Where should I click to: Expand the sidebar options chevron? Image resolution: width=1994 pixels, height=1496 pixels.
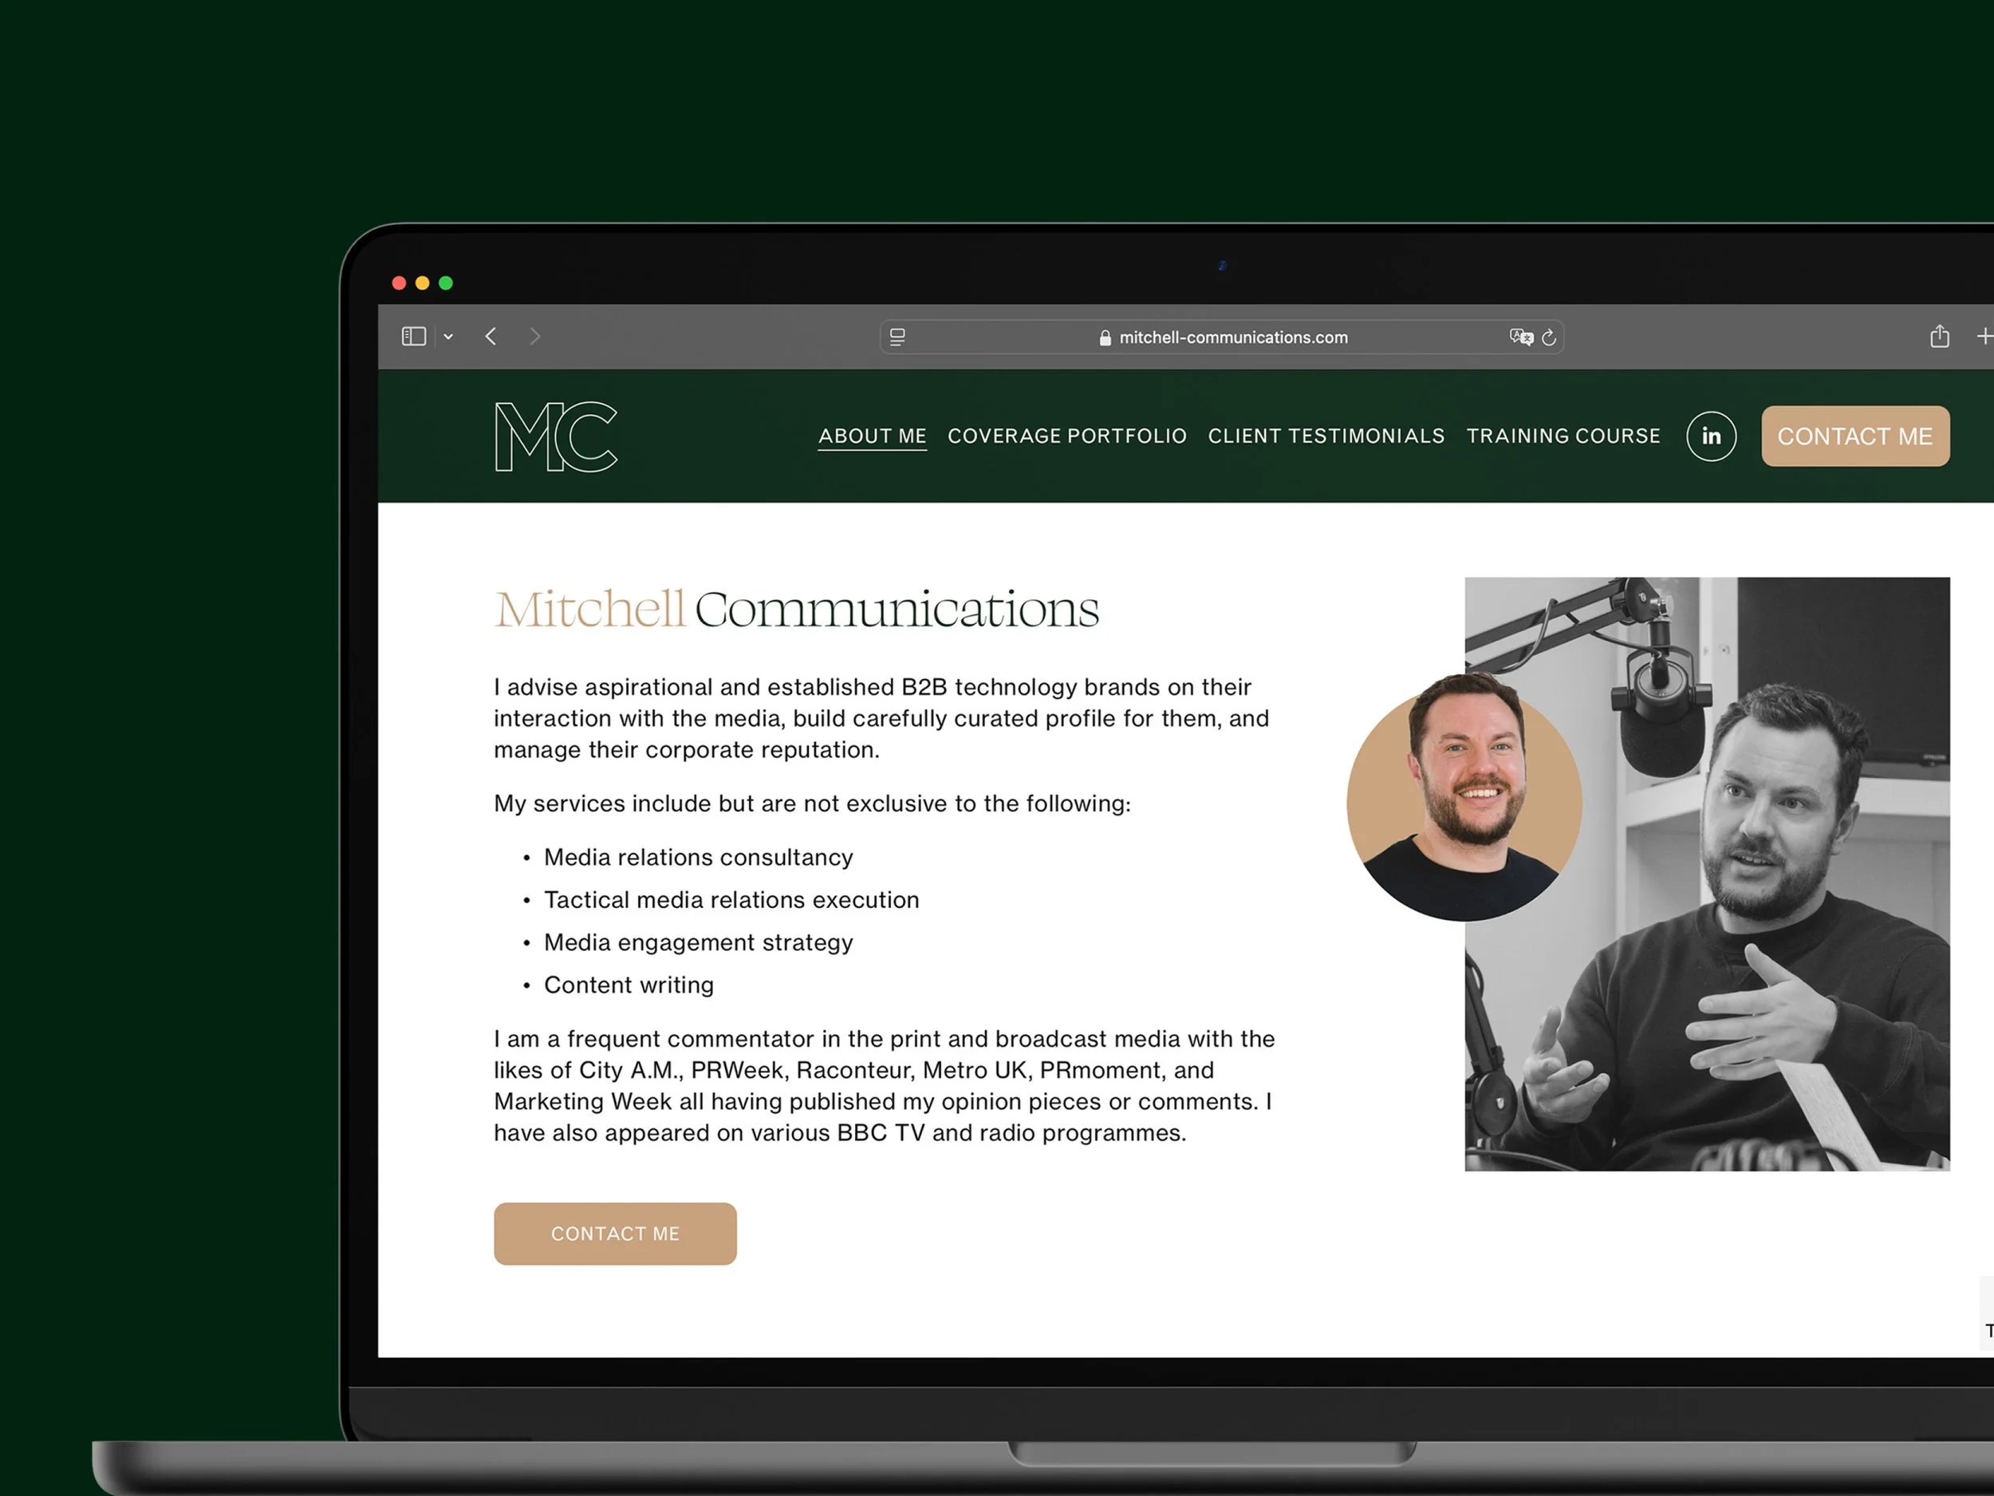click(448, 337)
